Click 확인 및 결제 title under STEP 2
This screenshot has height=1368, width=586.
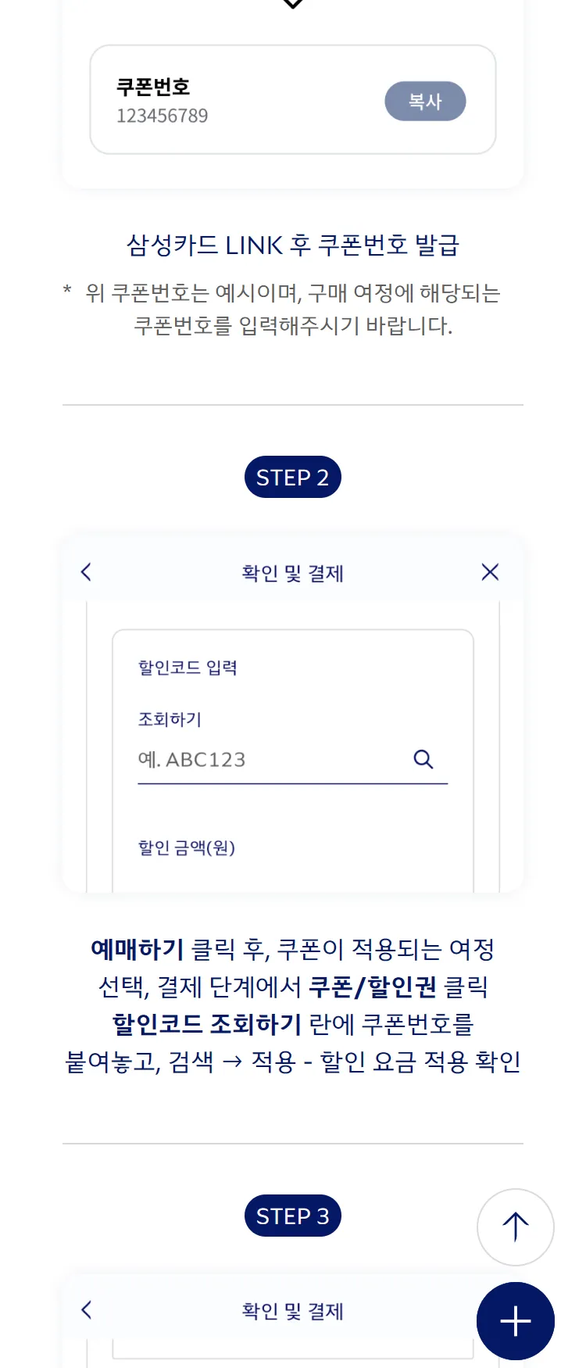(x=292, y=573)
